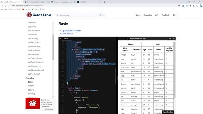Click the React Table logo

39,15
